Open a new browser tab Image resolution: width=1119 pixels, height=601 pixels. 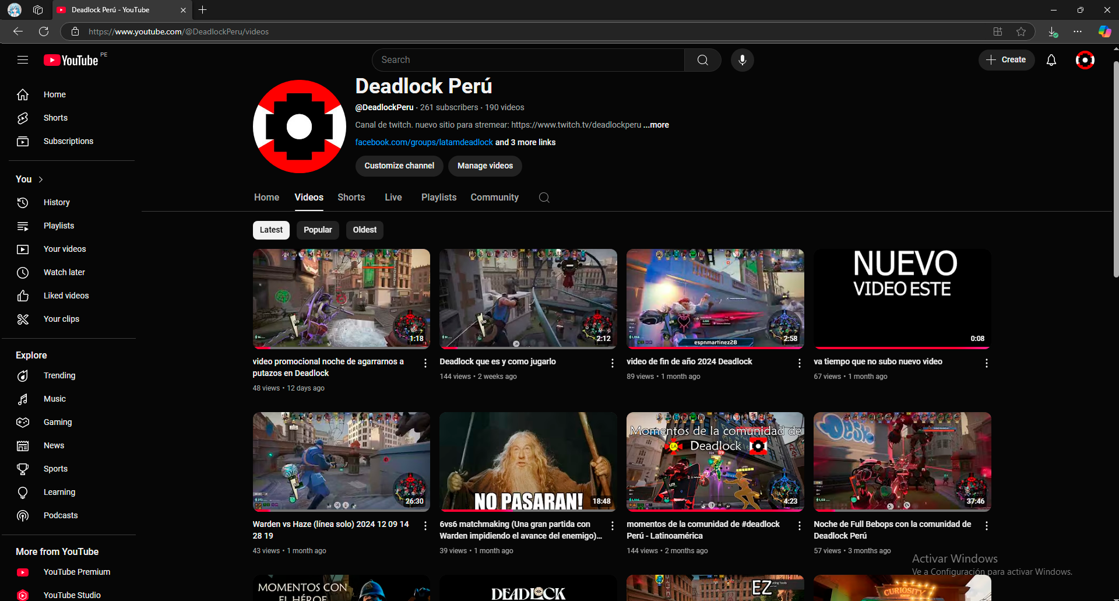202,10
